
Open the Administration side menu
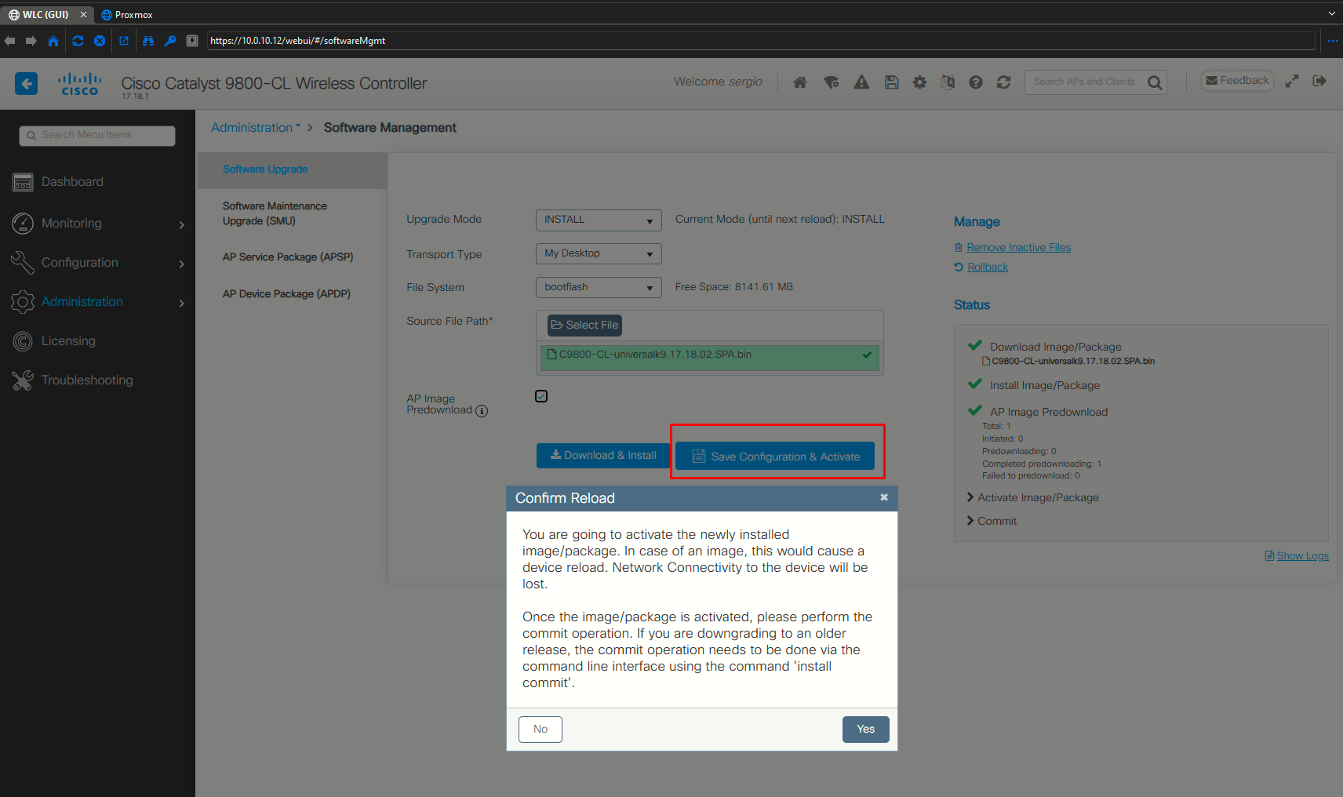[97, 302]
